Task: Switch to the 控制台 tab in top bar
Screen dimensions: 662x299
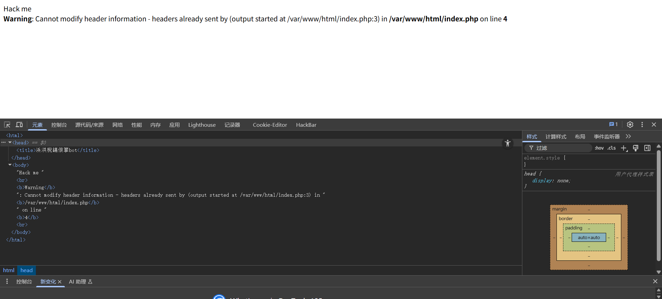Action: (x=59, y=125)
